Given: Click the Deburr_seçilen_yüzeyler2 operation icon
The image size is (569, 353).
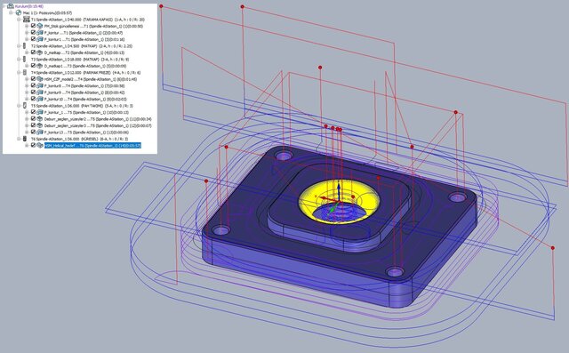Looking at the screenshot, I should pos(39,118).
